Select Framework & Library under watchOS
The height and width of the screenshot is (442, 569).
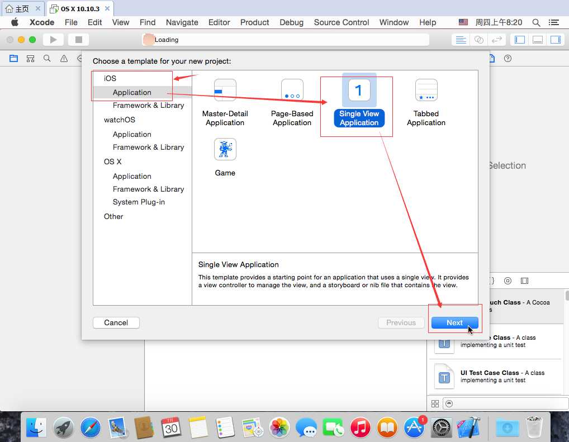tap(149, 148)
